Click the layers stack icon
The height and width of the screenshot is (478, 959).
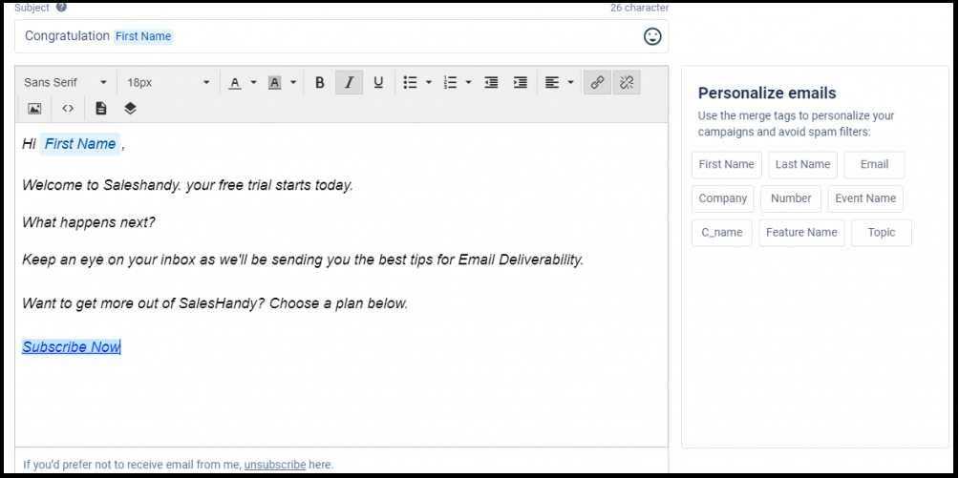click(x=130, y=109)
